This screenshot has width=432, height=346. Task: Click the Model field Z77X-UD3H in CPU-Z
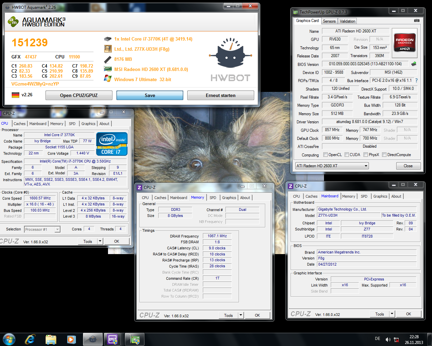[x=349, y=215]
